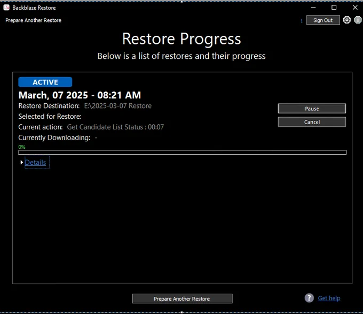The height and width of the screenshot is (314, 363).
Task: Pause the active restore
Action: pyautogui.click(x=312, y=109)
